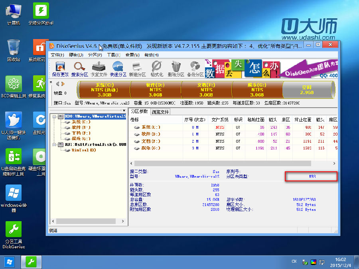Go to next disk with right arrow

(x=63, y=84)
